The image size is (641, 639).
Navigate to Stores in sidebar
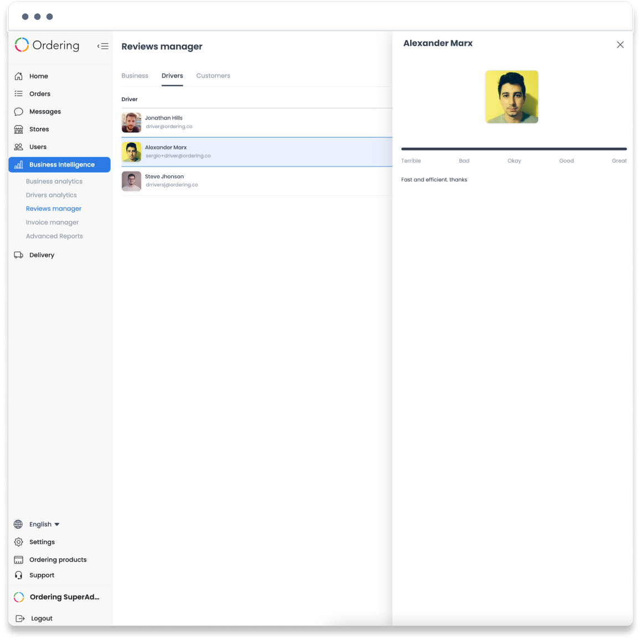tap(39, 129)
